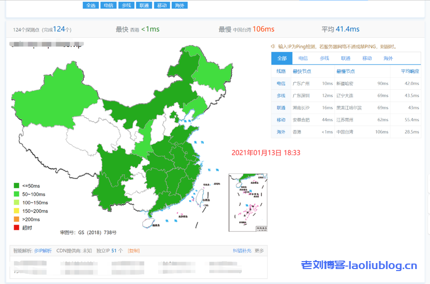Click the 电信 row label in table
This screenshot has width=430, height=284.
pos(281,84)
